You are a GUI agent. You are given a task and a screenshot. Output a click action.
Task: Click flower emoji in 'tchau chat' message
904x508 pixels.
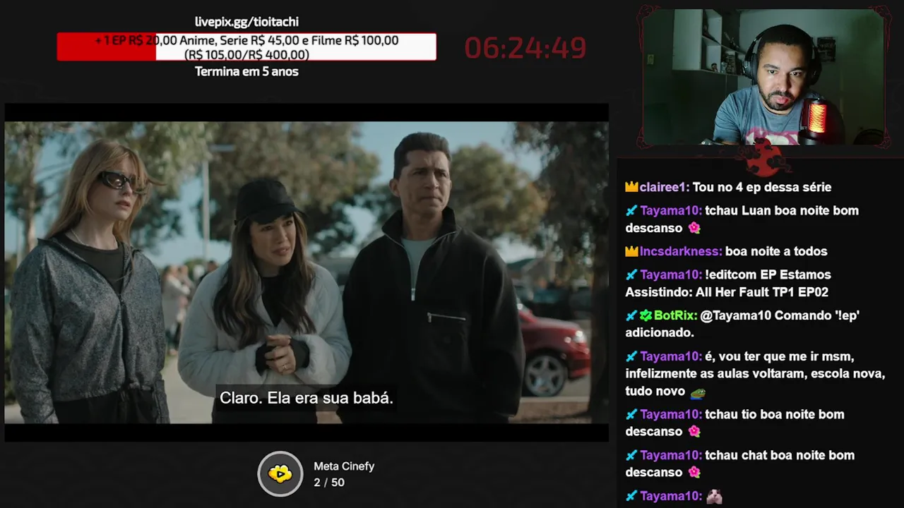tap(694, 472)
